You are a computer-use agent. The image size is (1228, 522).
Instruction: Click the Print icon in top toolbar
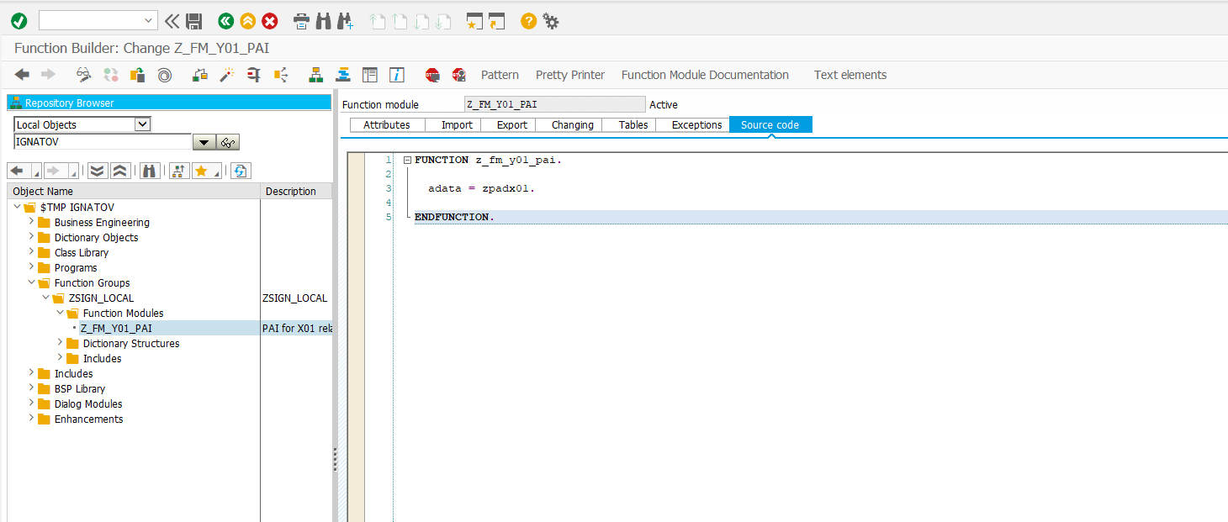pos(301,21)
